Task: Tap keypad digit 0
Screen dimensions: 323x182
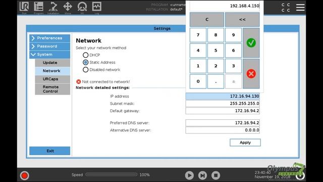Action: (x=198, y=81)
